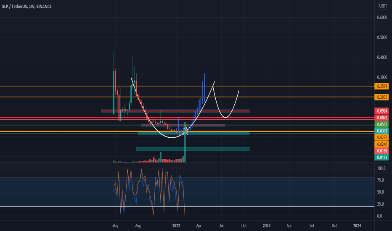
Task: Click the 0.0189 red price label
Action: click(381, 151)
